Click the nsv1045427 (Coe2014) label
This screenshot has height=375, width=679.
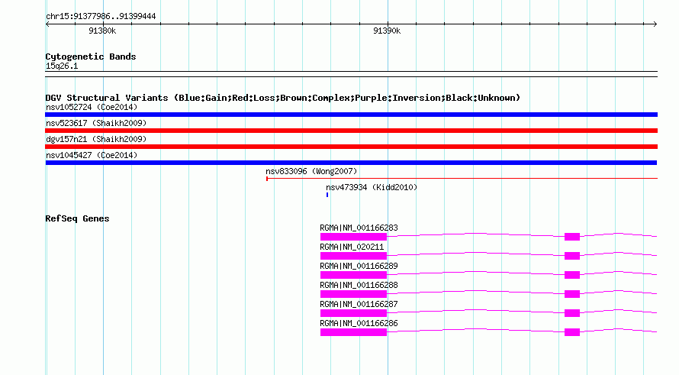click(x=92, y=155)
